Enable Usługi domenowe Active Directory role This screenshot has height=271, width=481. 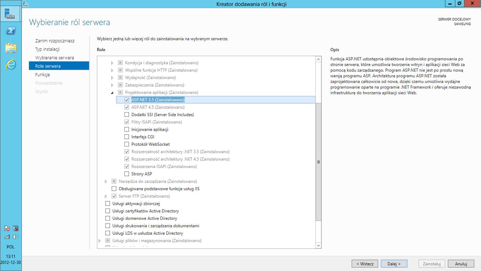pyautogui.click(x=108, y=218)
